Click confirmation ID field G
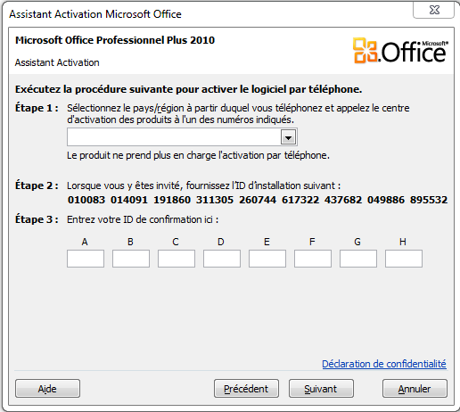This screenshot has height=412, width=460. tap(358, 259)
